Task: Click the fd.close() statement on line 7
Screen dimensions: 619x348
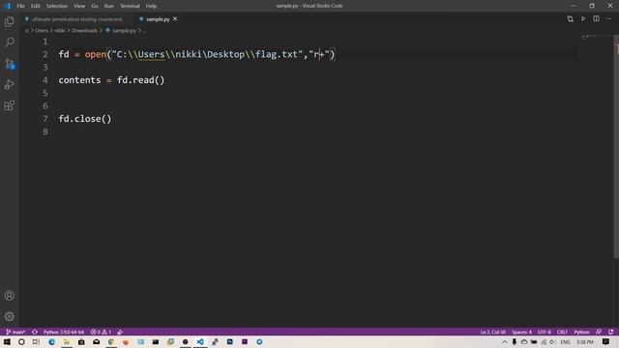Action: 85,119
